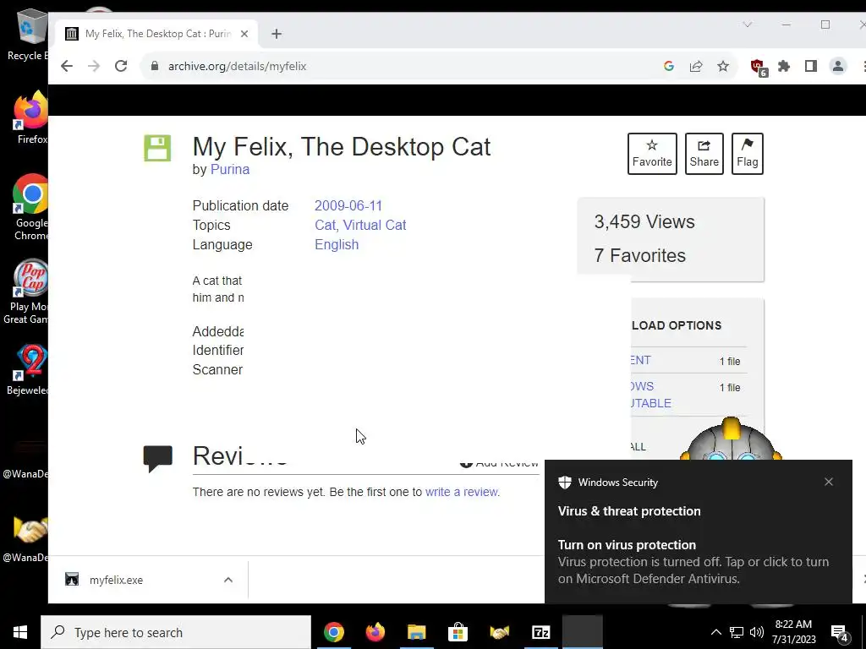
Task: Flag this item
Action: (748, 154)
